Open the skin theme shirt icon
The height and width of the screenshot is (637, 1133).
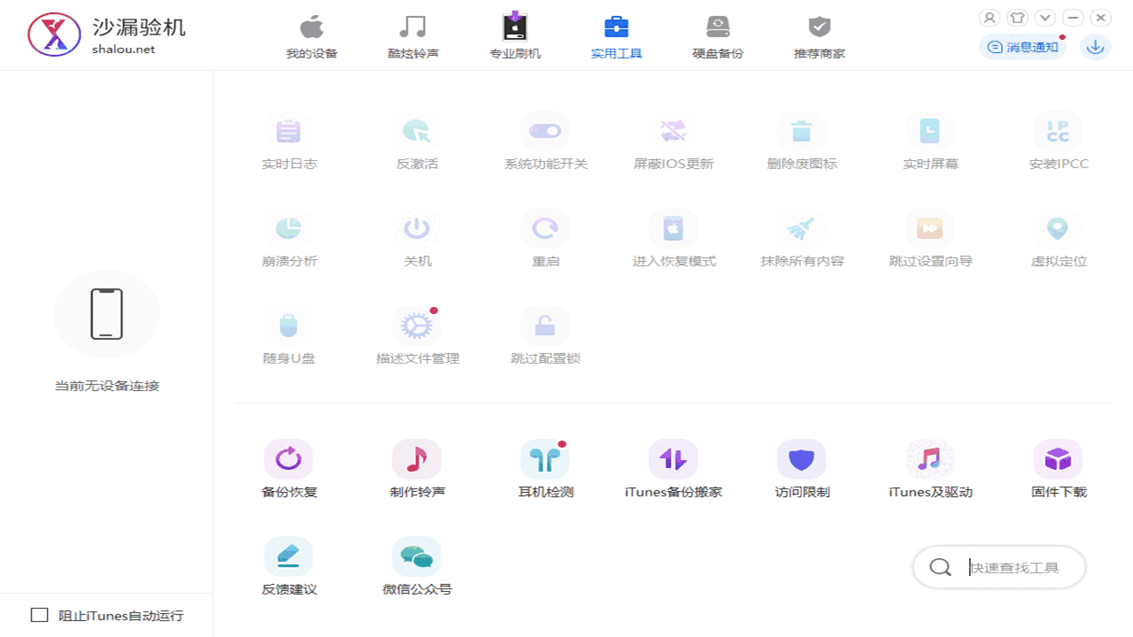[1018, 18]
